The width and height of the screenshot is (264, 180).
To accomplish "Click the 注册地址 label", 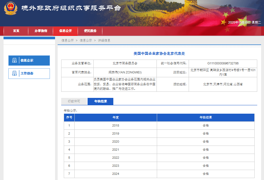I will 180,72.
